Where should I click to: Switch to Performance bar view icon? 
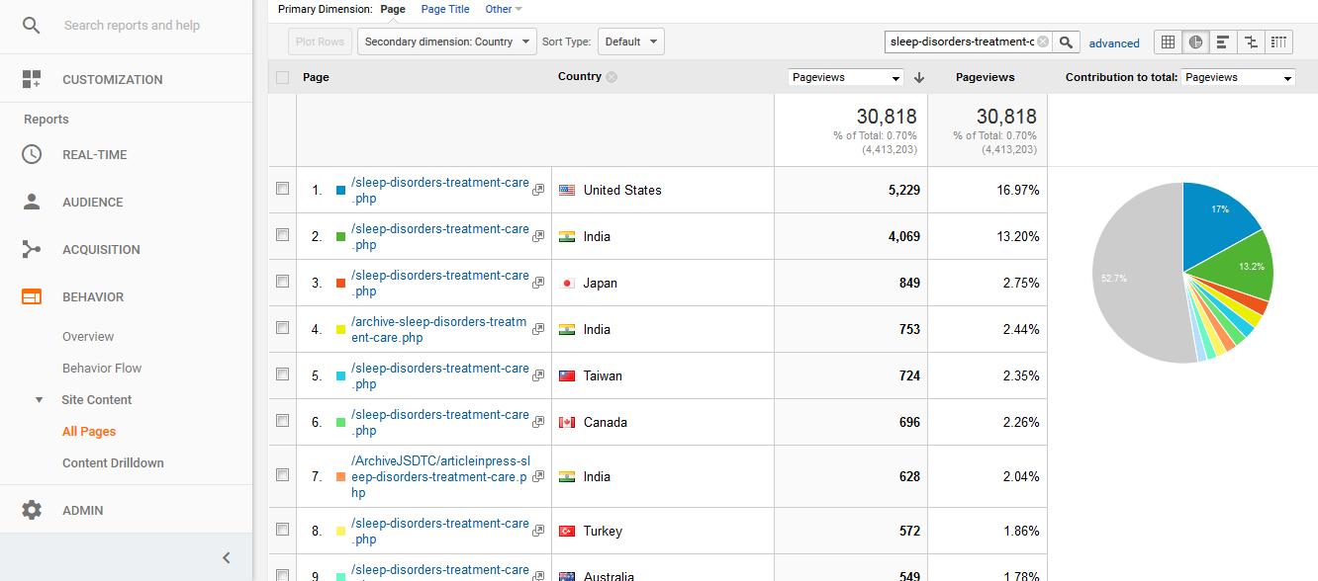pos(1224,41)
